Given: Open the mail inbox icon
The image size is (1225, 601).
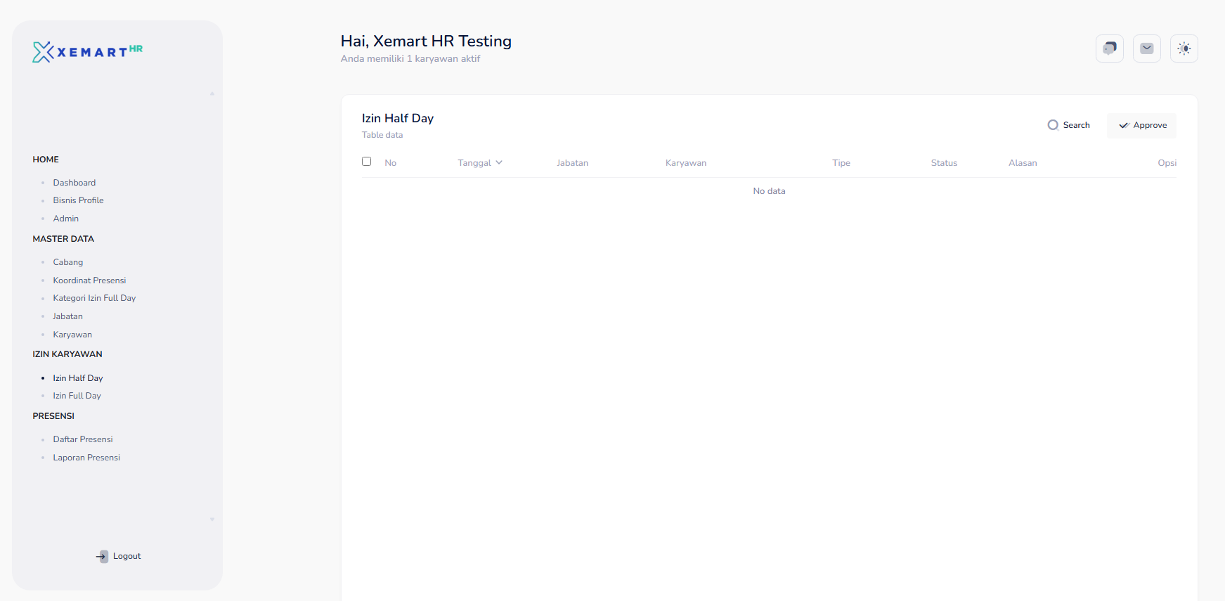Looking at the screenshot, I should tap(1146, 49).
